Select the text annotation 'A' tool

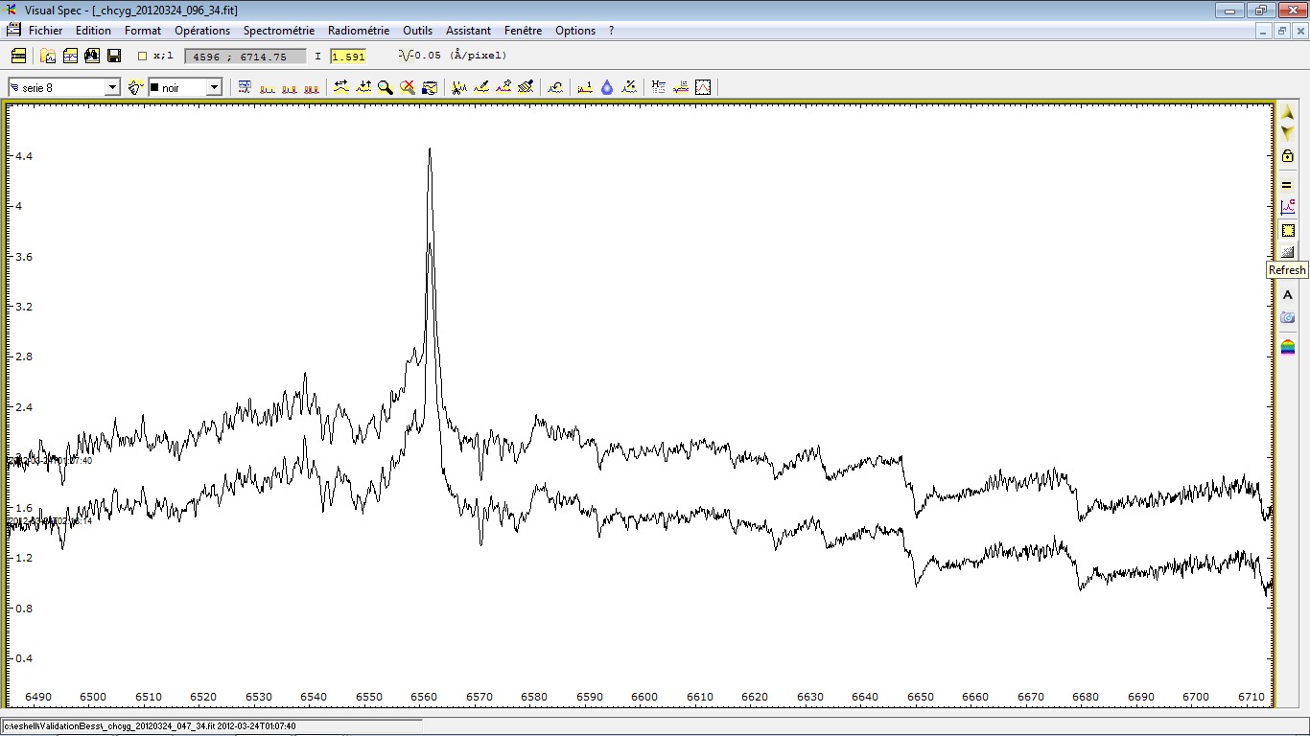click(x=1288, y=295)
